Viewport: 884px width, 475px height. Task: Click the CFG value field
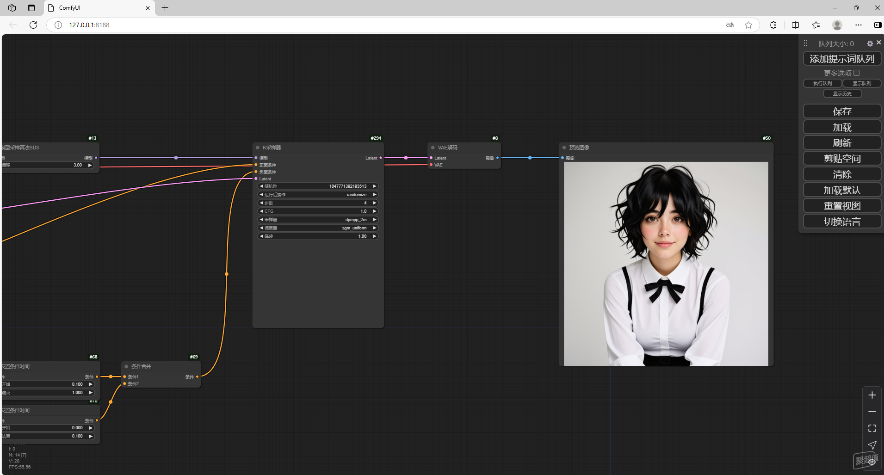(318, 211)
